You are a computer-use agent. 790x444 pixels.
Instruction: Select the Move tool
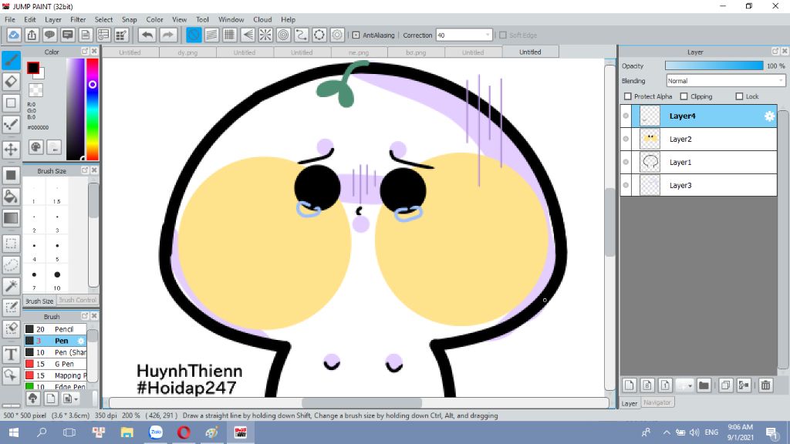pos(11,150)
